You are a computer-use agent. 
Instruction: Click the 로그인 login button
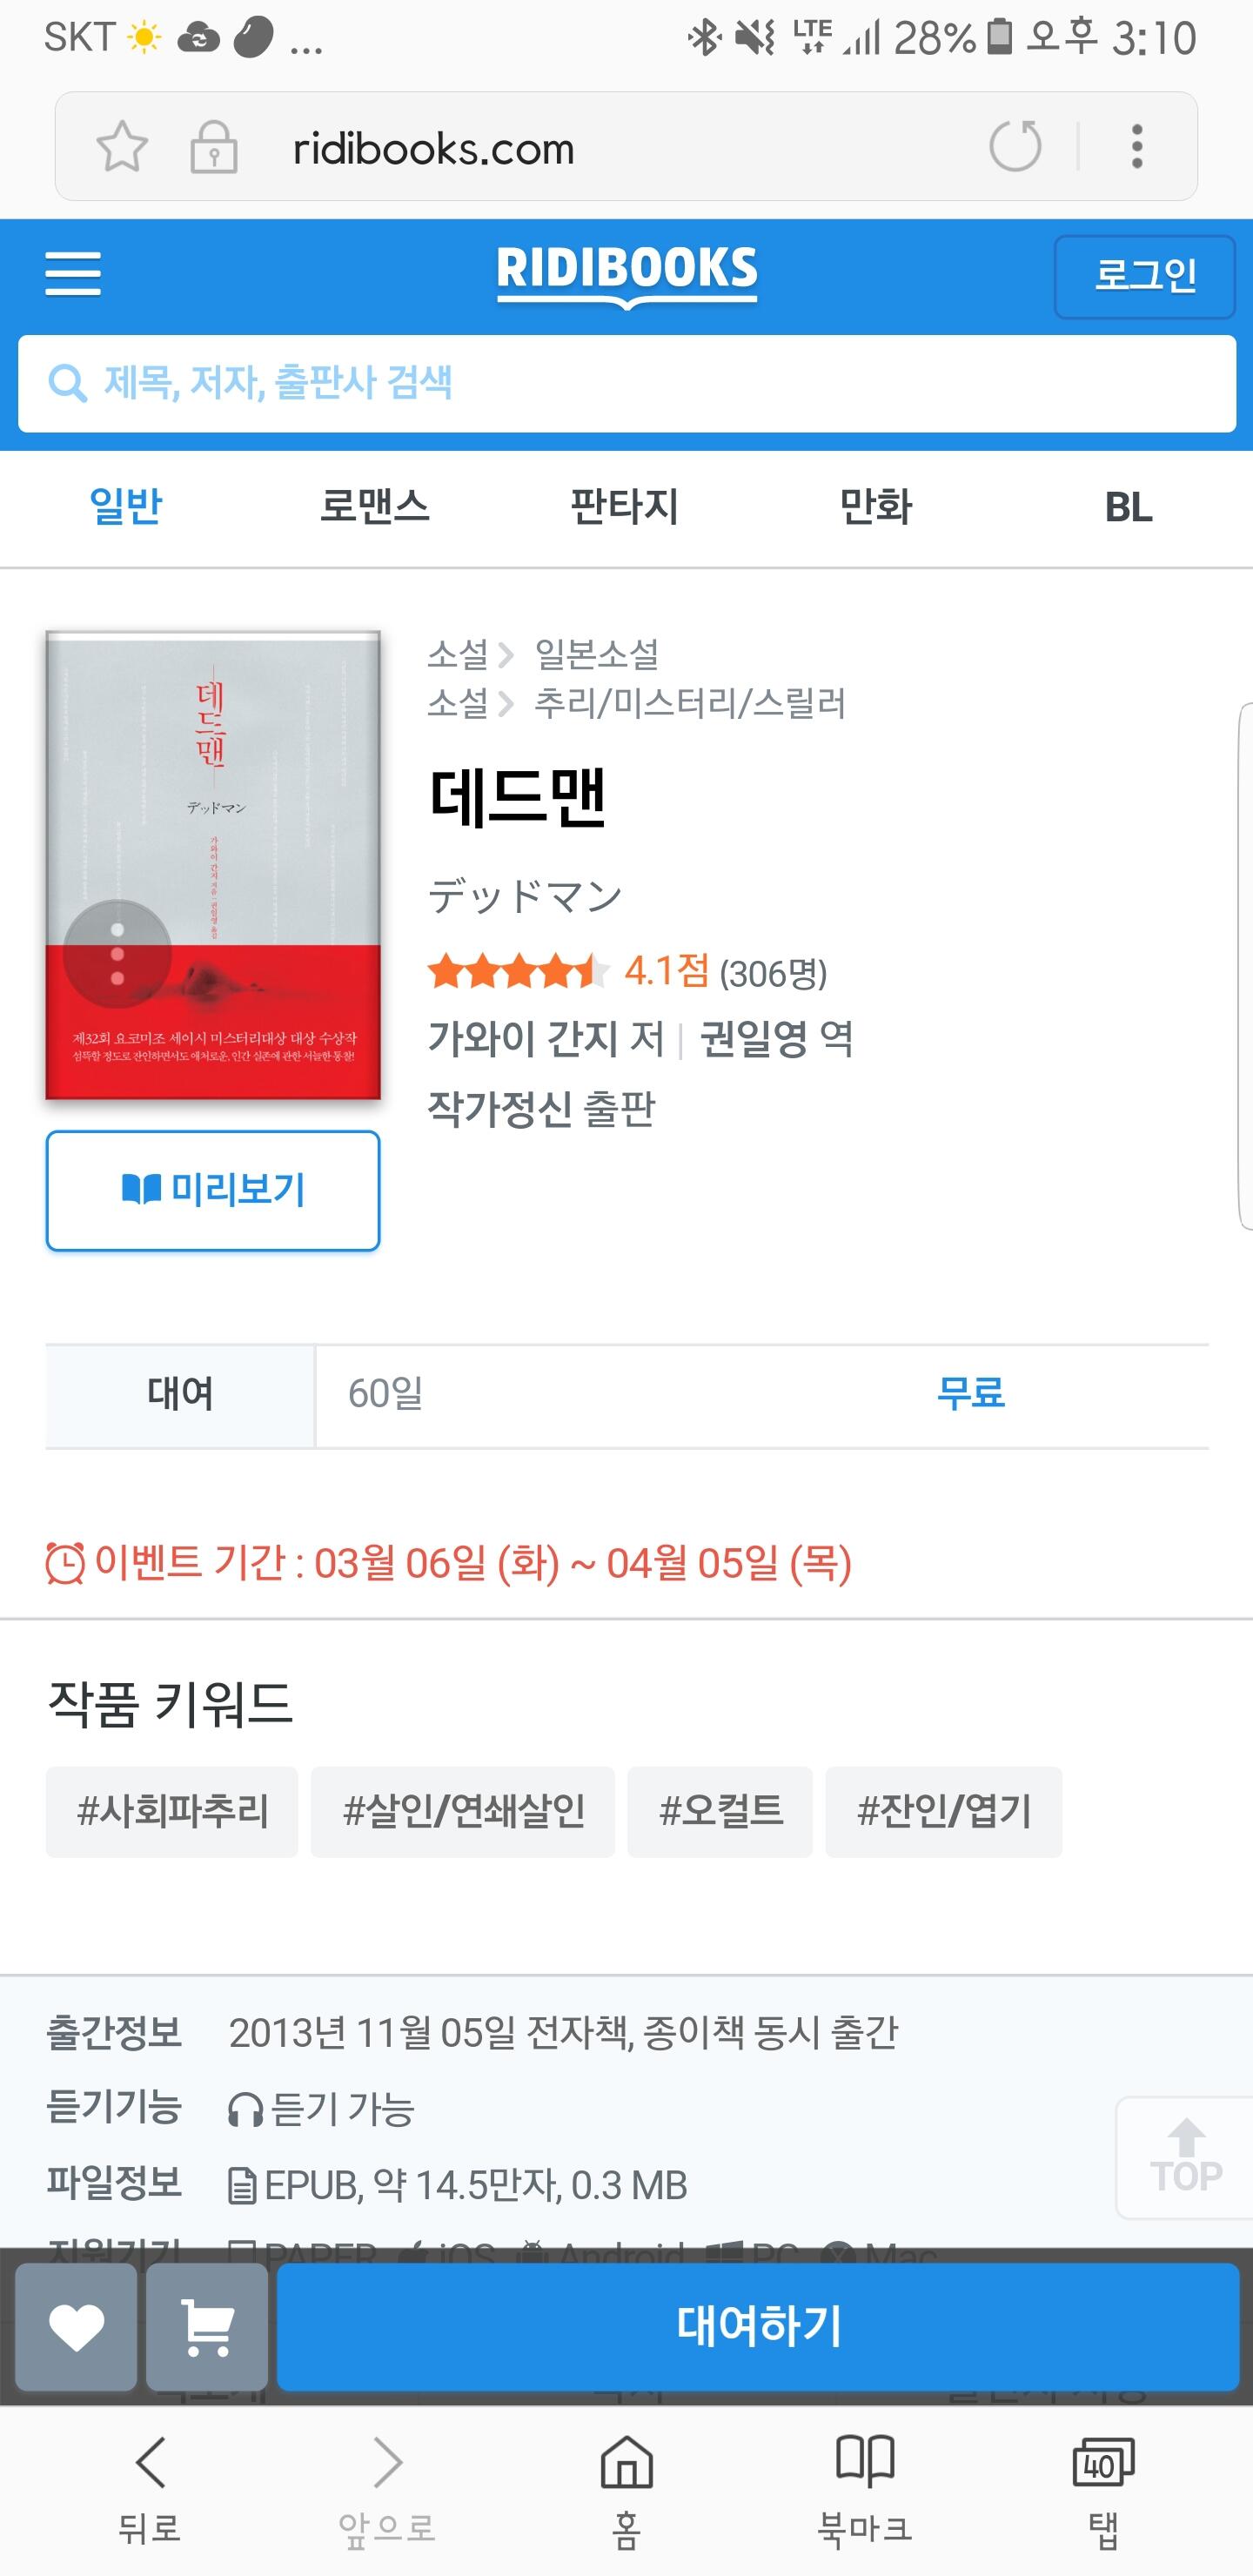pos(1145,276)
